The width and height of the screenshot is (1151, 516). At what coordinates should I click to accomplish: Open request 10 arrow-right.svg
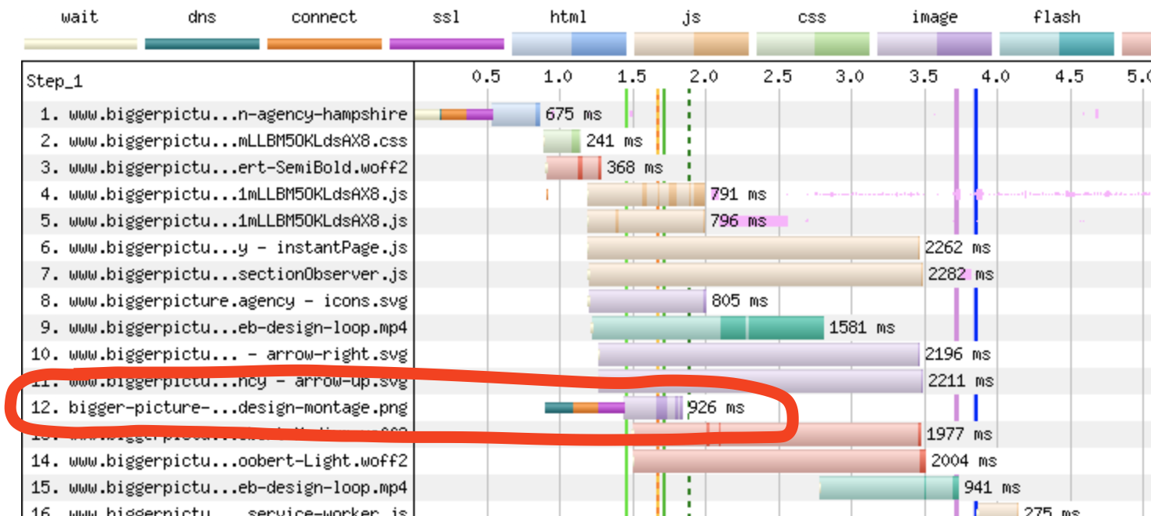[220, 354]
